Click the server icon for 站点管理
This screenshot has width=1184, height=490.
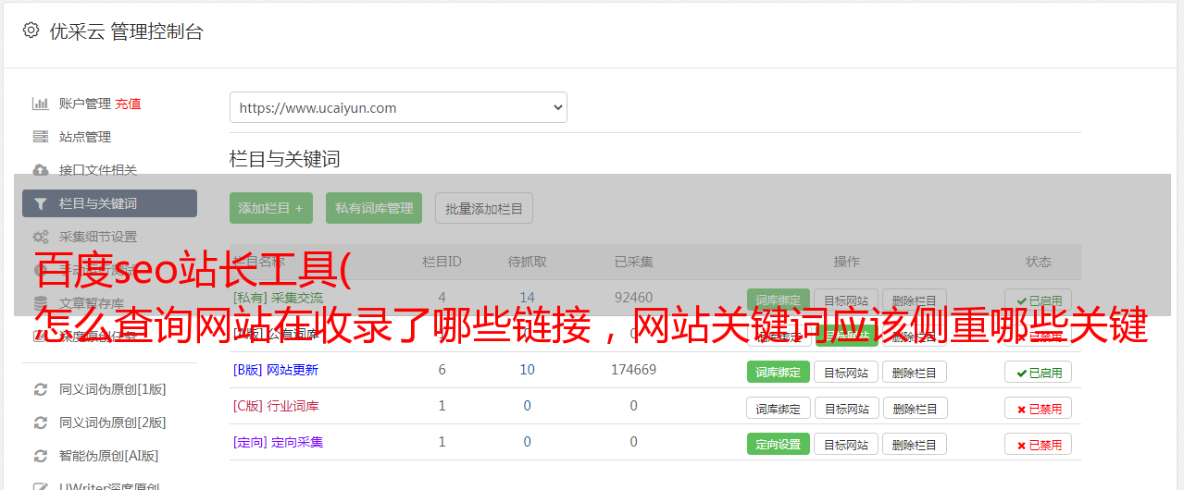40,137
